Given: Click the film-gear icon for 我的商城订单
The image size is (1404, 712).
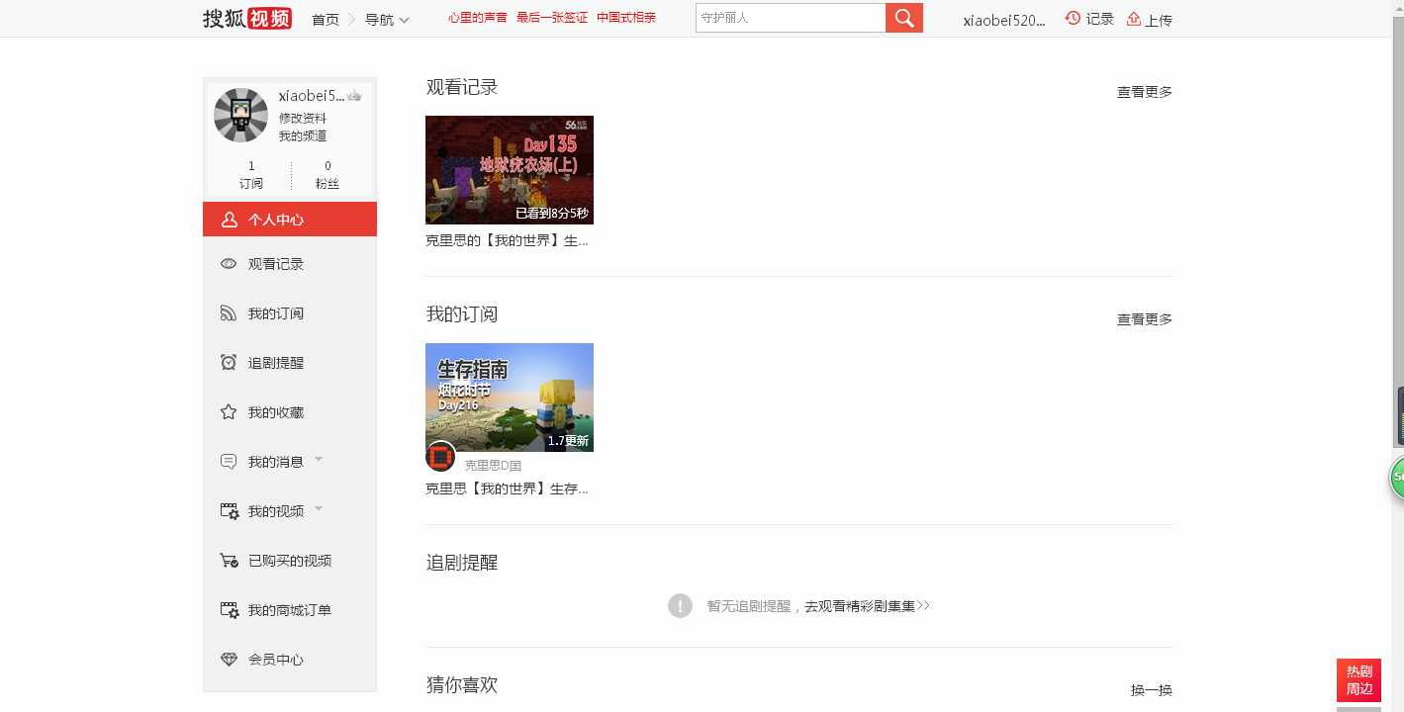Looking at the screenshot, I should point(230,610).
